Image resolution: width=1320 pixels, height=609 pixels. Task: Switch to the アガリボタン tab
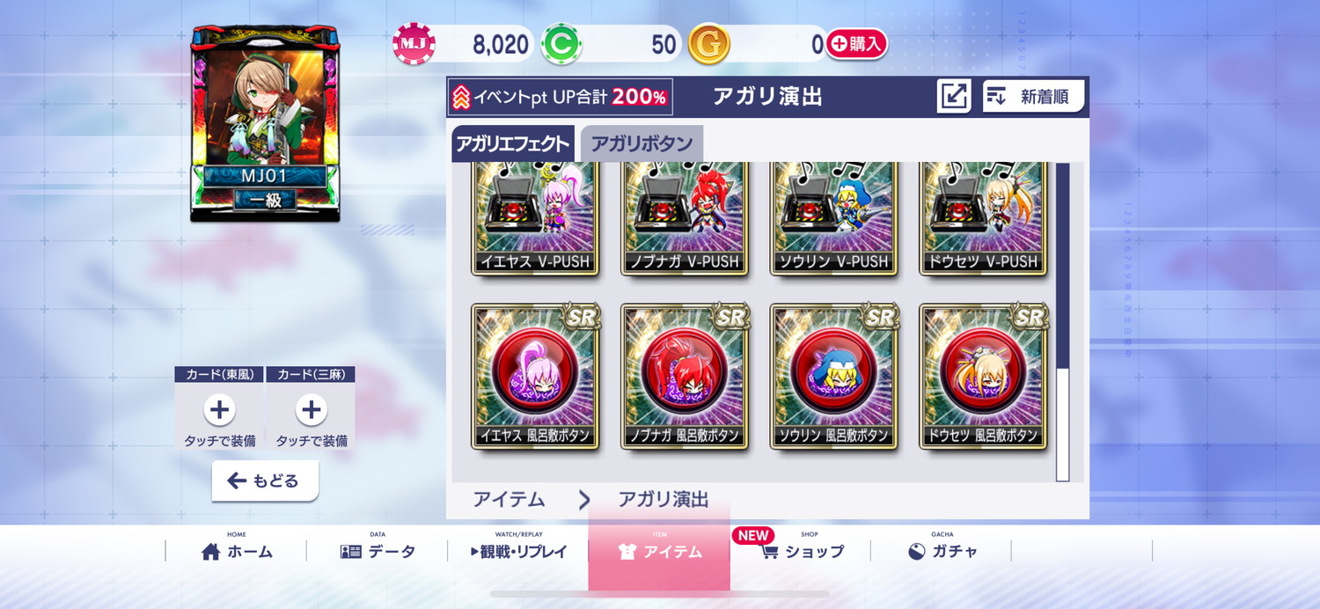point(642,144)
